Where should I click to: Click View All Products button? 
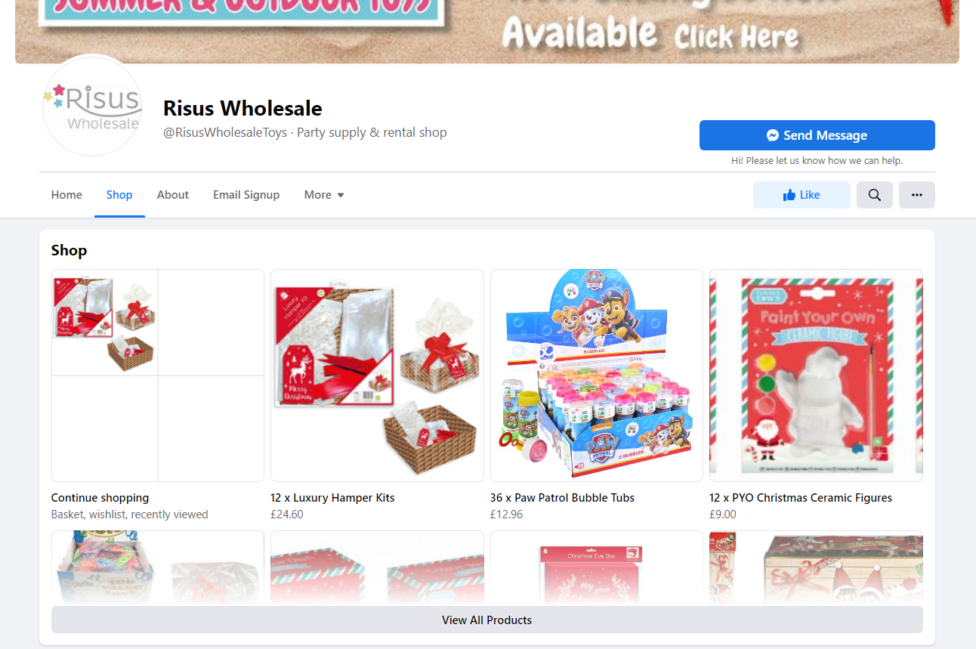pyautogui.click(x=487, y=620)
